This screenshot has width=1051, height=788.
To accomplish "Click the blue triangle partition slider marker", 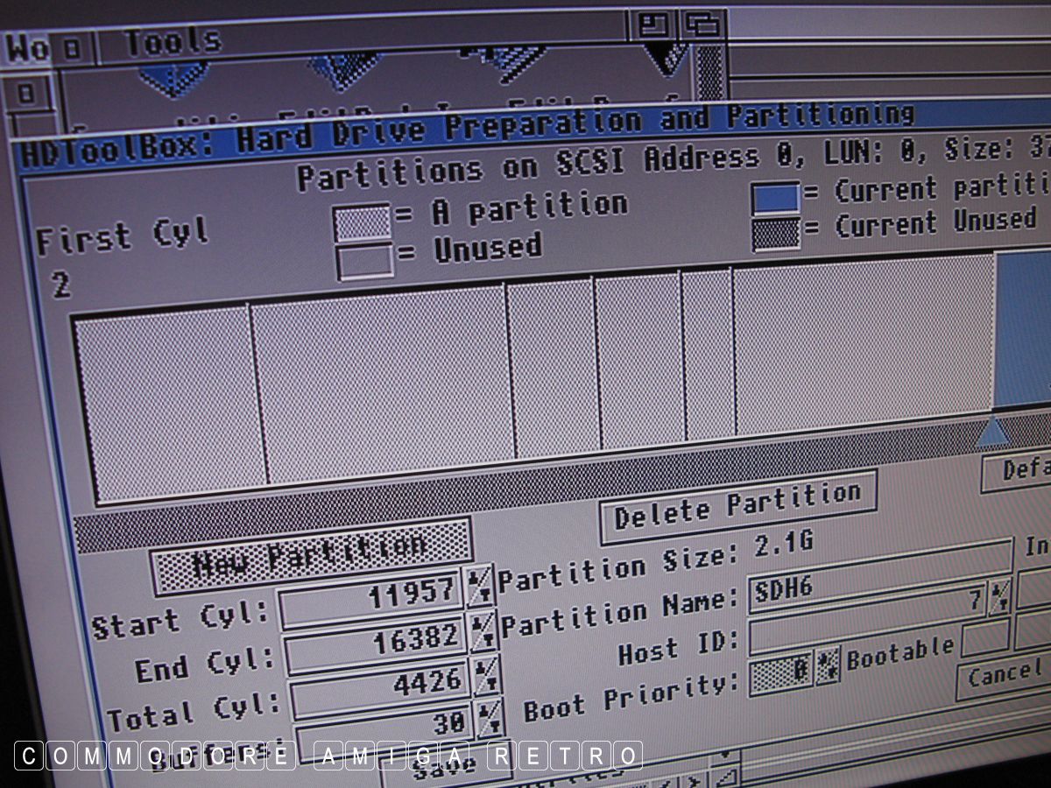I will coord(992,433).
